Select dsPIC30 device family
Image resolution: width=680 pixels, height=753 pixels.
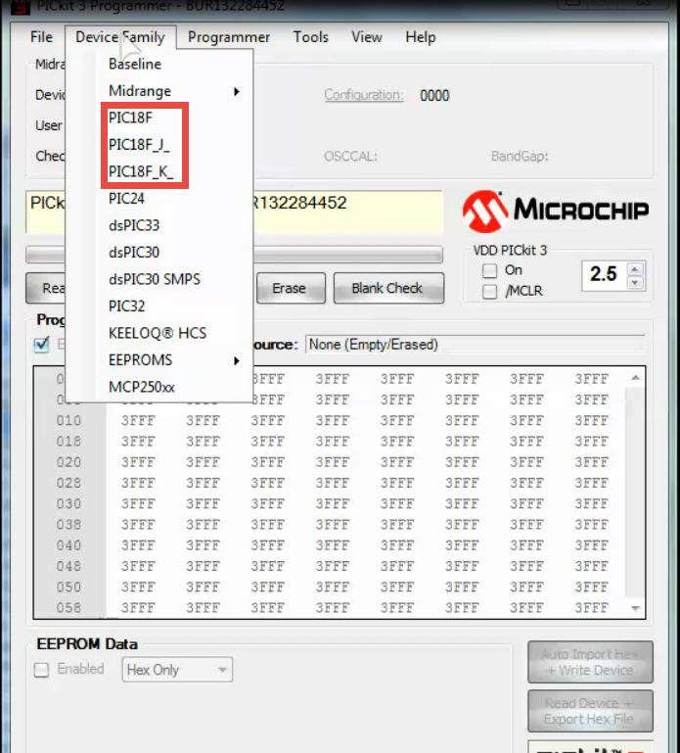[x=159, y=252]
